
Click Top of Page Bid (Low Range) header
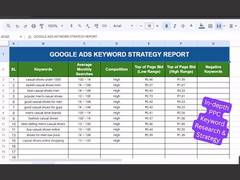[149, 69]
